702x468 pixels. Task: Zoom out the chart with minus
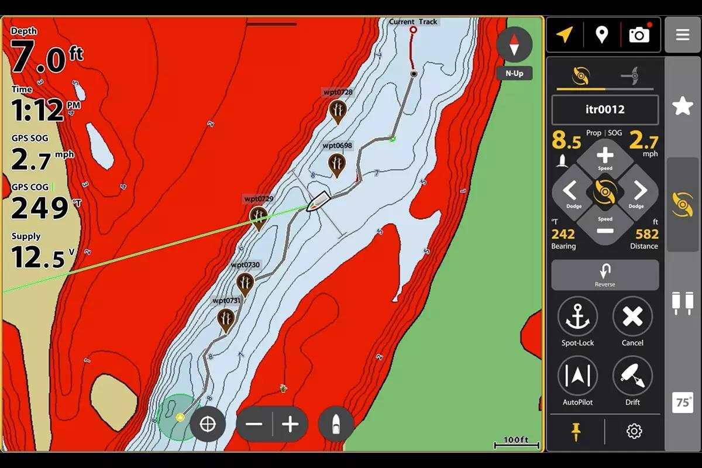(x=254, y=424)
